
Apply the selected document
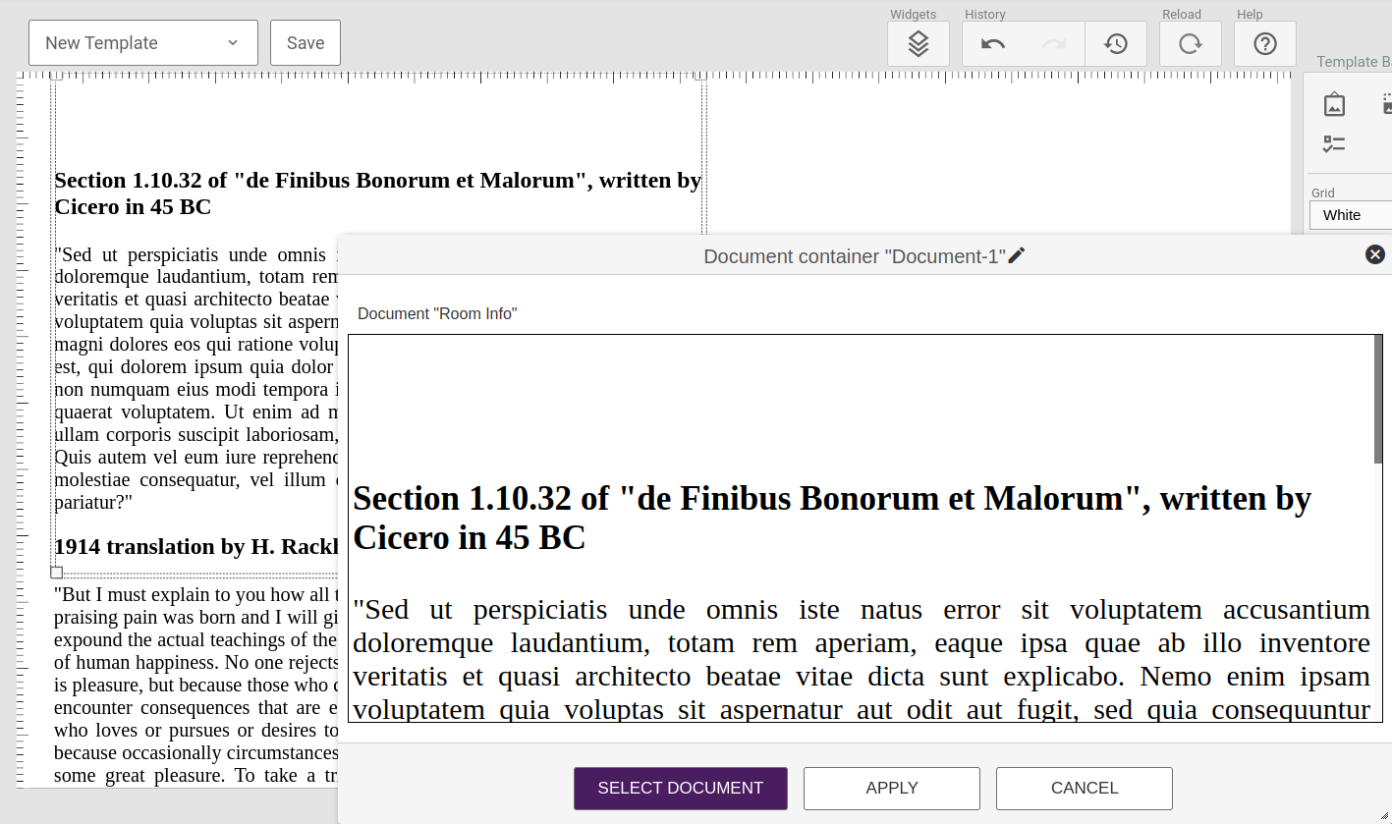point(891,788)
